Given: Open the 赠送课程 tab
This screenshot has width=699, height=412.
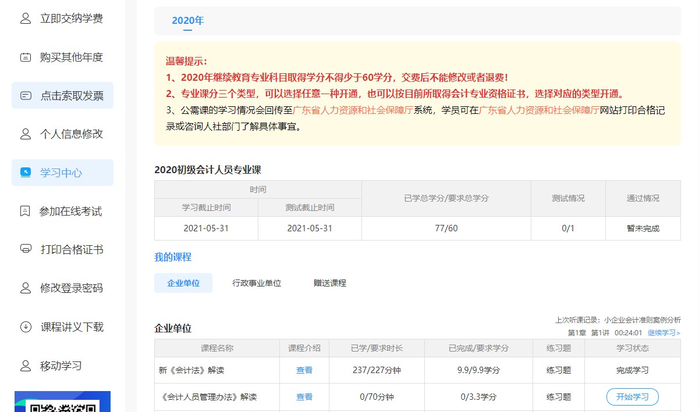Looking at the screenshot, I should pyautogui.click(x=329, y=282).
